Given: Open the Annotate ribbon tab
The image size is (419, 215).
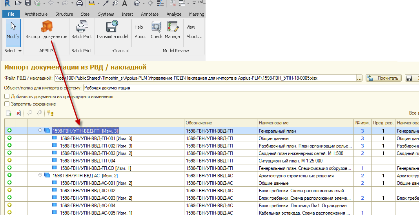Looking at the screenshot, I should pos(150,14).
